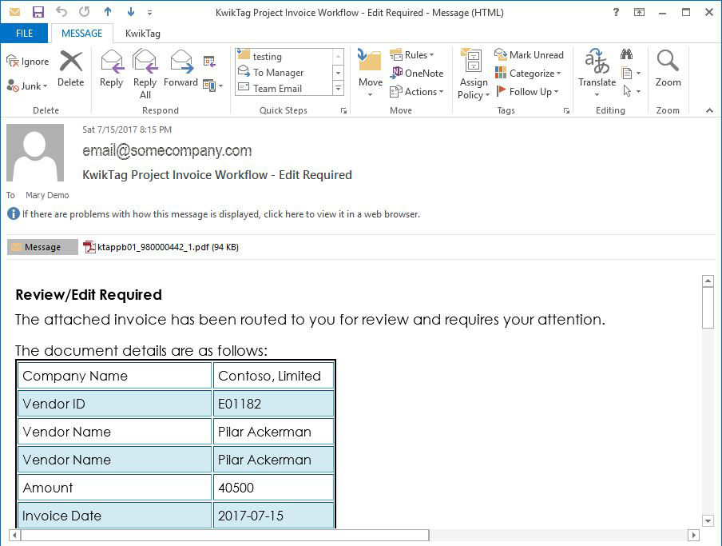This screenshot has width=722, height=546.
Task: Click the Translate button
Action: [597, 72]
